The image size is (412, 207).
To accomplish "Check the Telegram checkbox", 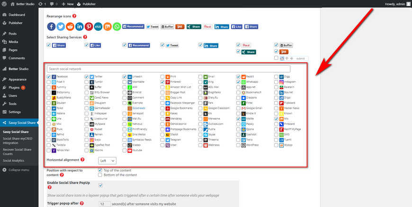I will [x=162, y=139].
